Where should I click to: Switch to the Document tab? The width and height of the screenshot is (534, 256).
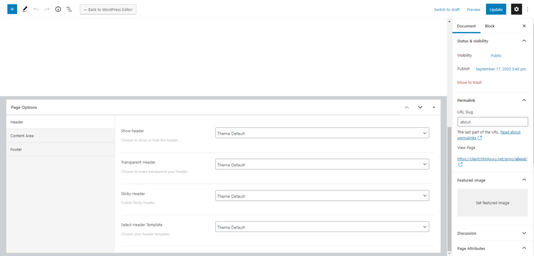(x=466, y=26)
